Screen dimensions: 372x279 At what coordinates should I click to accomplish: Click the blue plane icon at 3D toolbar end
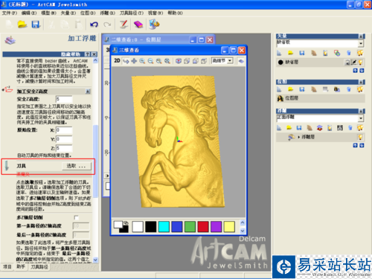pos(241,61)
